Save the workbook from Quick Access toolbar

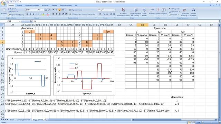coord(8,2)
